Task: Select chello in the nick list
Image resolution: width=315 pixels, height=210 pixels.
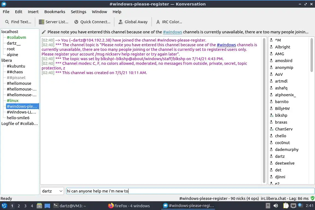Action: click(x=281, y=136)
